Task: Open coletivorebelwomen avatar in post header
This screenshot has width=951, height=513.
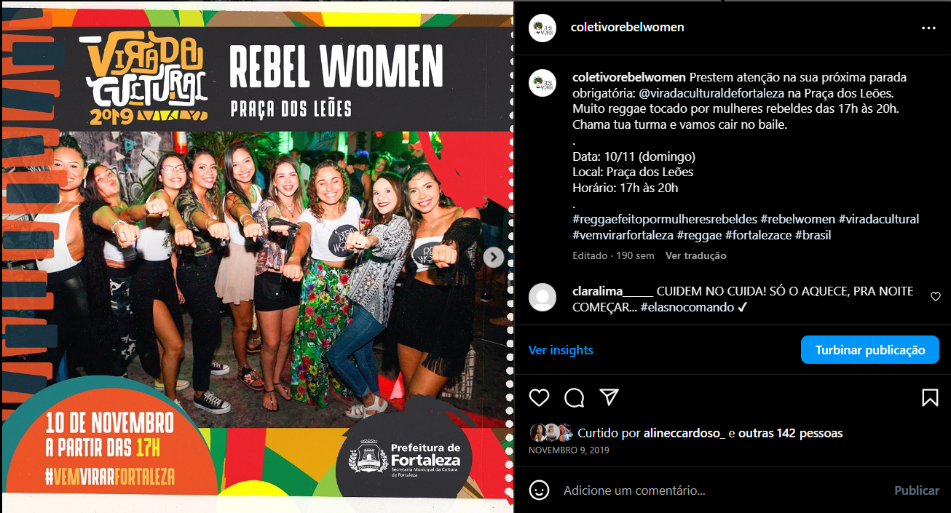Action: click(x=542, y=28)
